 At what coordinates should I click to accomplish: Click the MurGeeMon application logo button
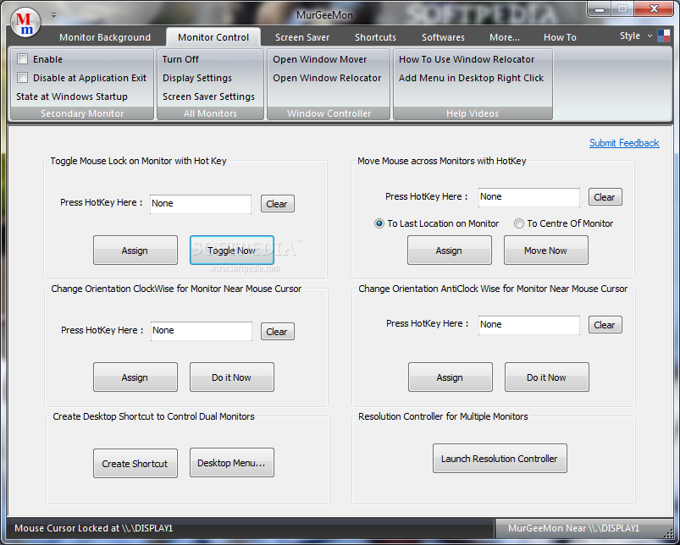tap(25, 23)
